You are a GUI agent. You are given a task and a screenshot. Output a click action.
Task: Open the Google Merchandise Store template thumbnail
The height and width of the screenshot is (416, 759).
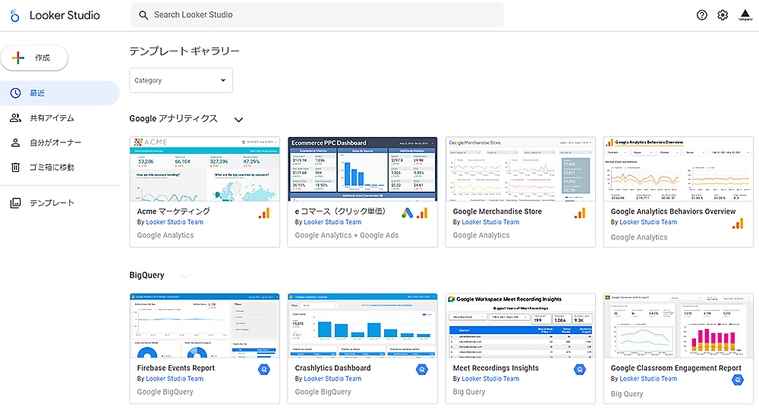520,169
